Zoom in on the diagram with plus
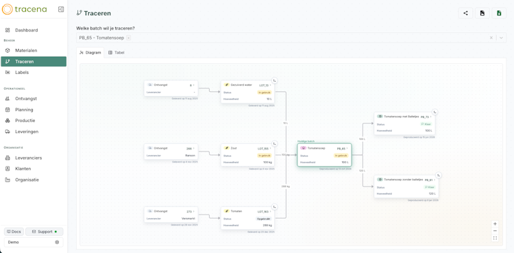The width and height of the screenshot is (514, 253). [495, 224]
